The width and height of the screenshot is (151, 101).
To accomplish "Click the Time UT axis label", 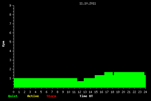I will coord(86,96).
